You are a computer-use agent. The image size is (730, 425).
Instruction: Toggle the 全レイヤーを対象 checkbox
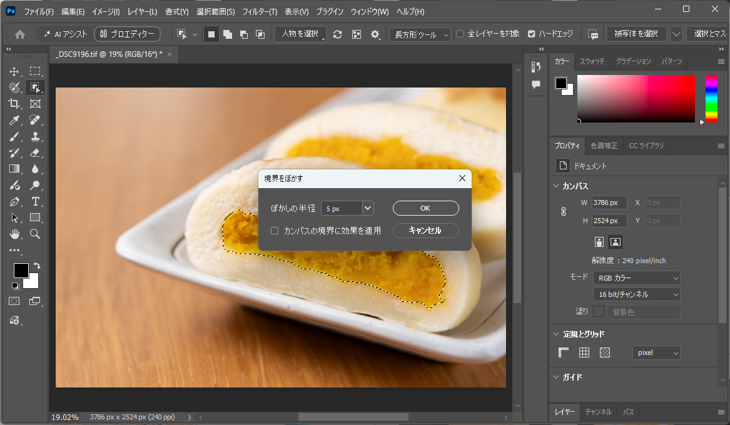[460, 34]
